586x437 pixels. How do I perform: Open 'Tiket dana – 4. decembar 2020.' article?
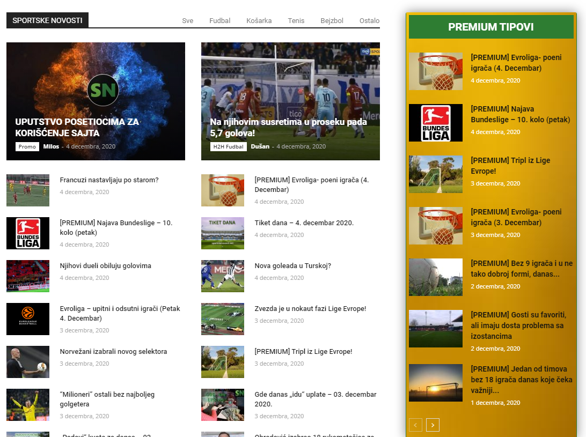coord(304,223)
